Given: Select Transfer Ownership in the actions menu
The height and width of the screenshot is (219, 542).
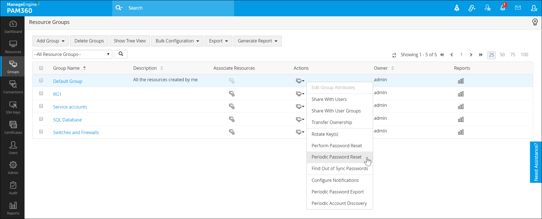Looking at the screenshot, I should [x=332, y=123].
